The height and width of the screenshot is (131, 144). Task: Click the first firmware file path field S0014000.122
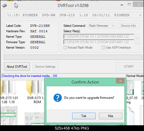click(x=99, y=37)
